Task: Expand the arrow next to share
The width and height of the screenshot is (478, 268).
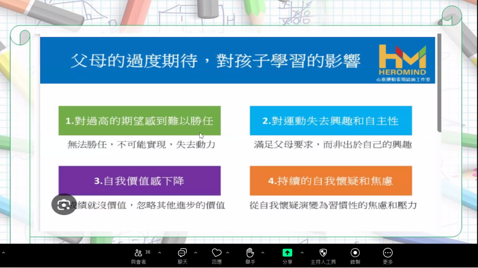Action: tap(302, 253)
